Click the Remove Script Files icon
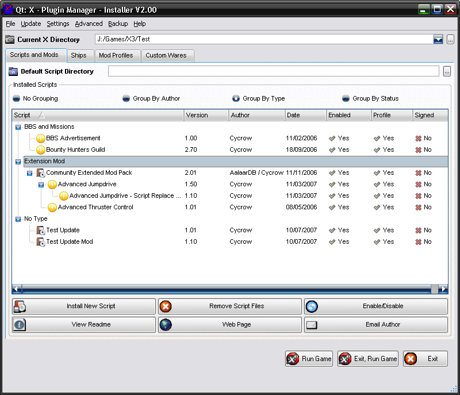The height and width of the screenshot is (395, 460). 166,306
